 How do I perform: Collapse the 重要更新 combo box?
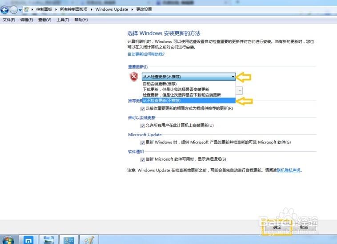[189, 77]
